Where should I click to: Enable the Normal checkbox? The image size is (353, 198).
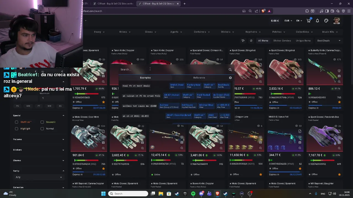[x=42, y=129]
